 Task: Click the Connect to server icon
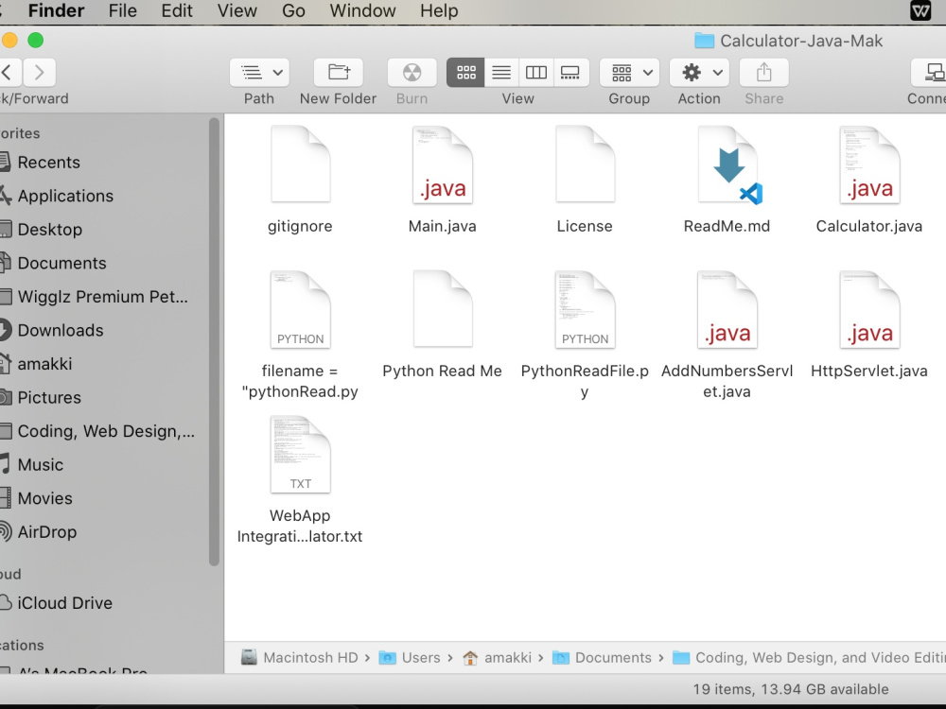point(932,73)
